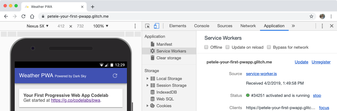Select Manifest in the Application sidebar
The width and height of the screenshot is (337, 111).
[164, 44]
